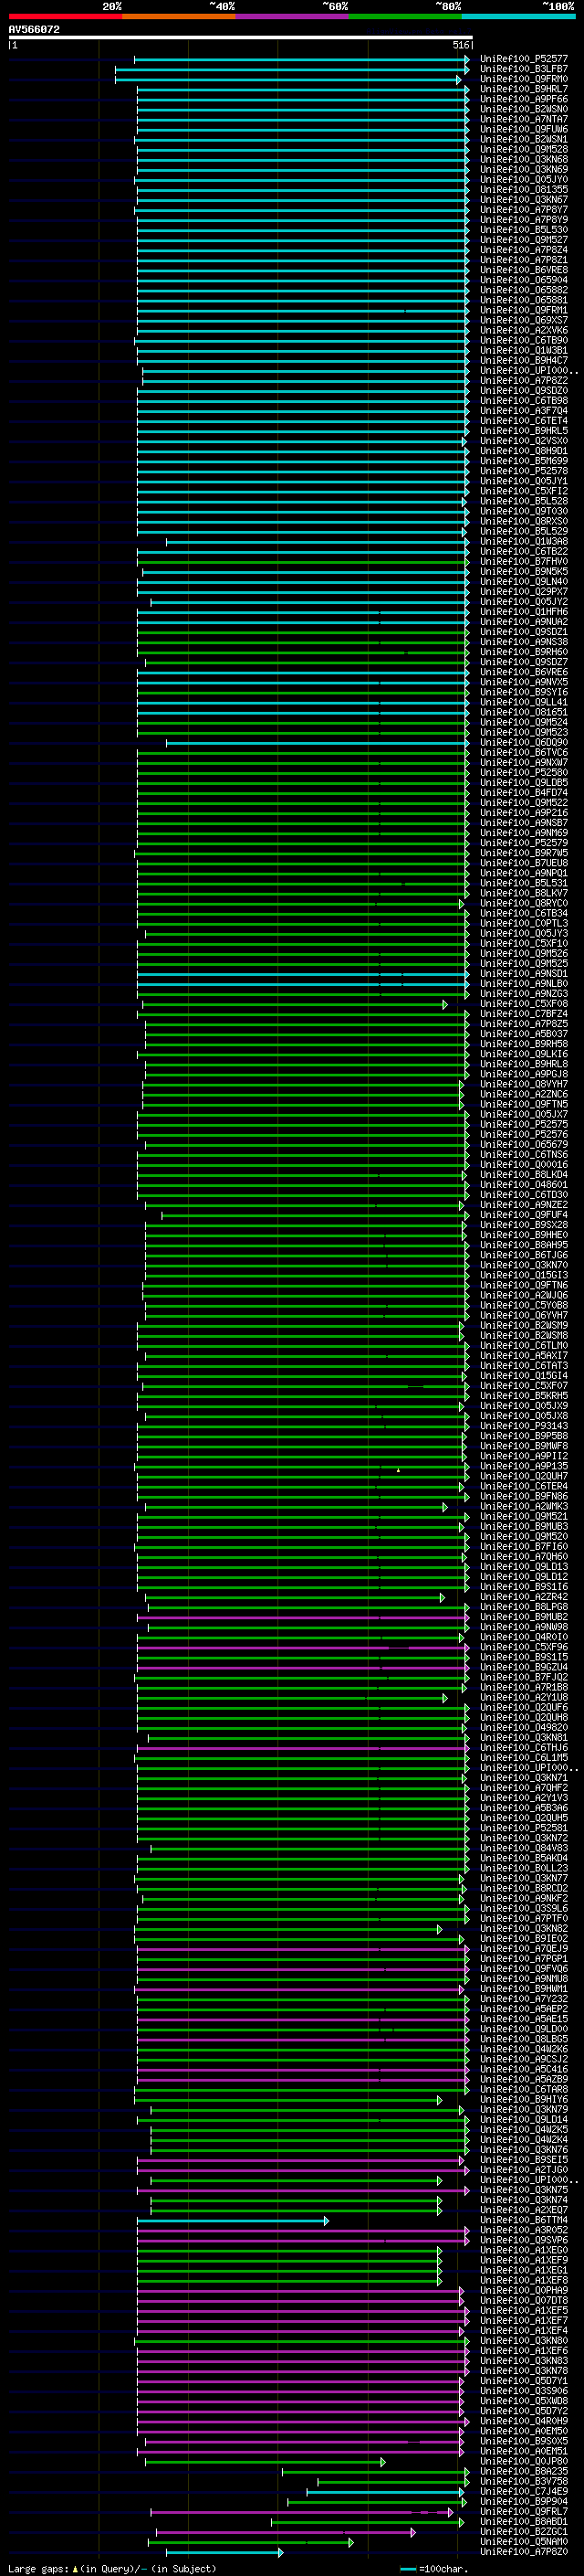584x2576 pixels.
Task: Select hit UniRef100_A2ZR42
Action: coord(523,1597)
